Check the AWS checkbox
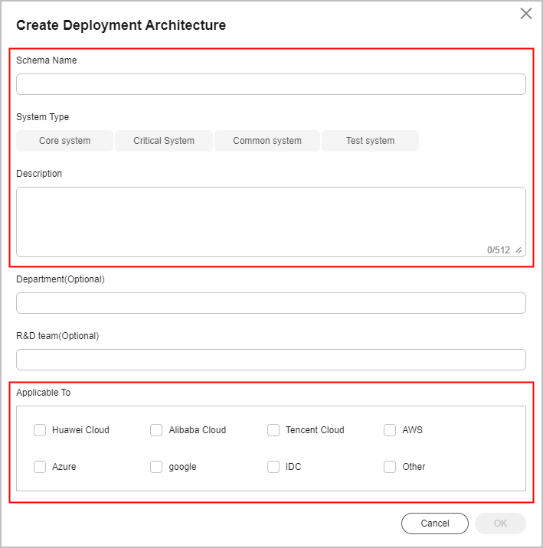 pyautogui.click(x=390, y=430)
